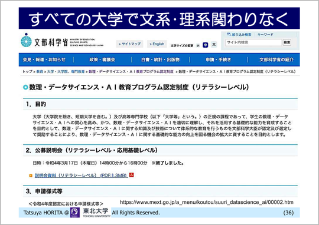
Task: Open the サイトマップ link
Action: pyautogui.click(x=129, y=44)
